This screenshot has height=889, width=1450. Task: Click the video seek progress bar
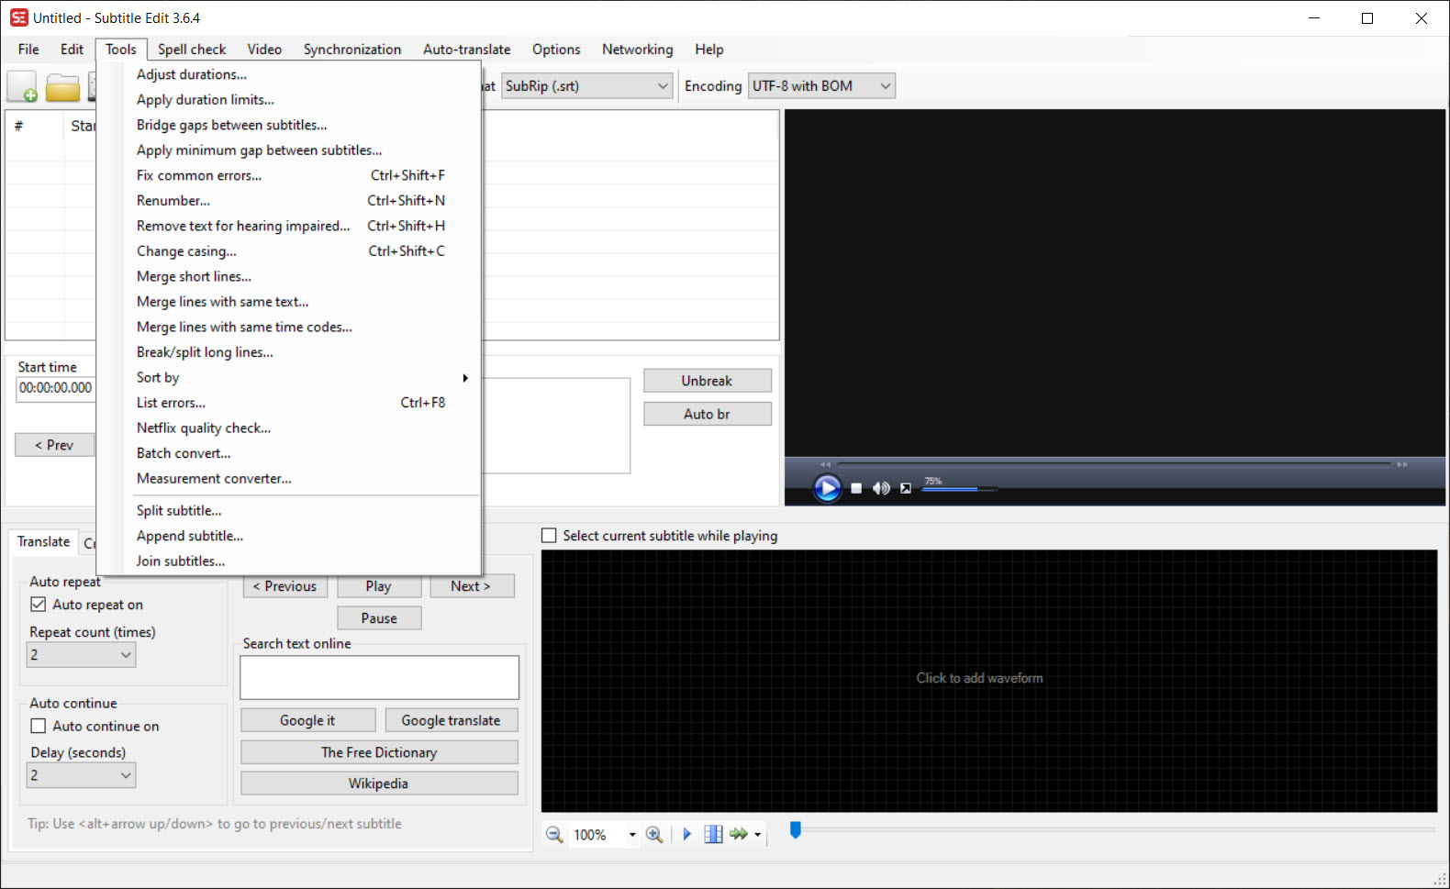click(1113, 464)
